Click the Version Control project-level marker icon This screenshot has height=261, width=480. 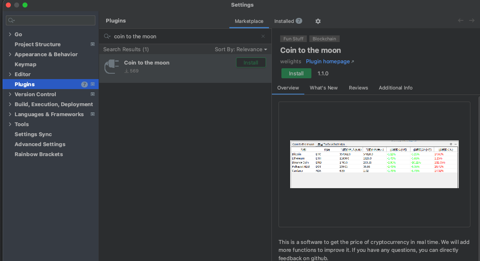tap(92, 94)
